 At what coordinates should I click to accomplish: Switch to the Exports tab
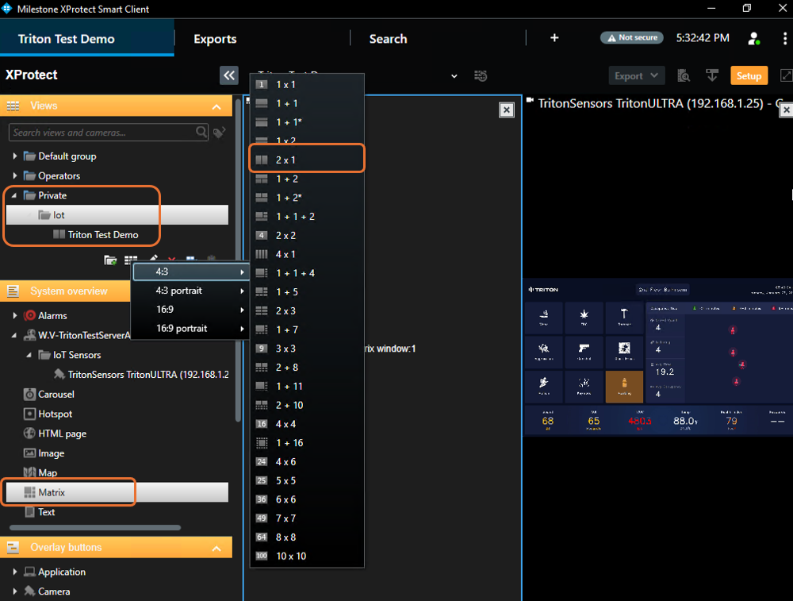click(x=215, y=39)
